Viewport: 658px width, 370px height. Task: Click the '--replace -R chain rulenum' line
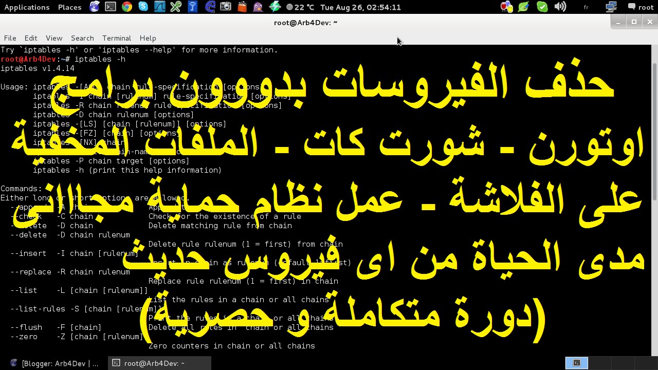[x=70, y=272]
